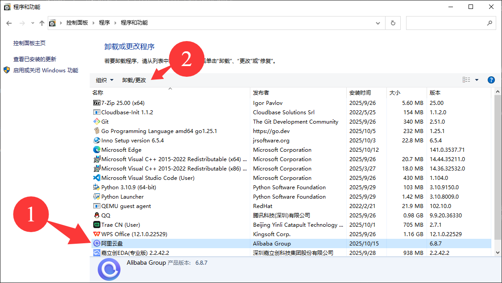Image resolution: width=502 pixels, height=283 pixels.
Task: Refresh the programs list
Action: point(393,23)
